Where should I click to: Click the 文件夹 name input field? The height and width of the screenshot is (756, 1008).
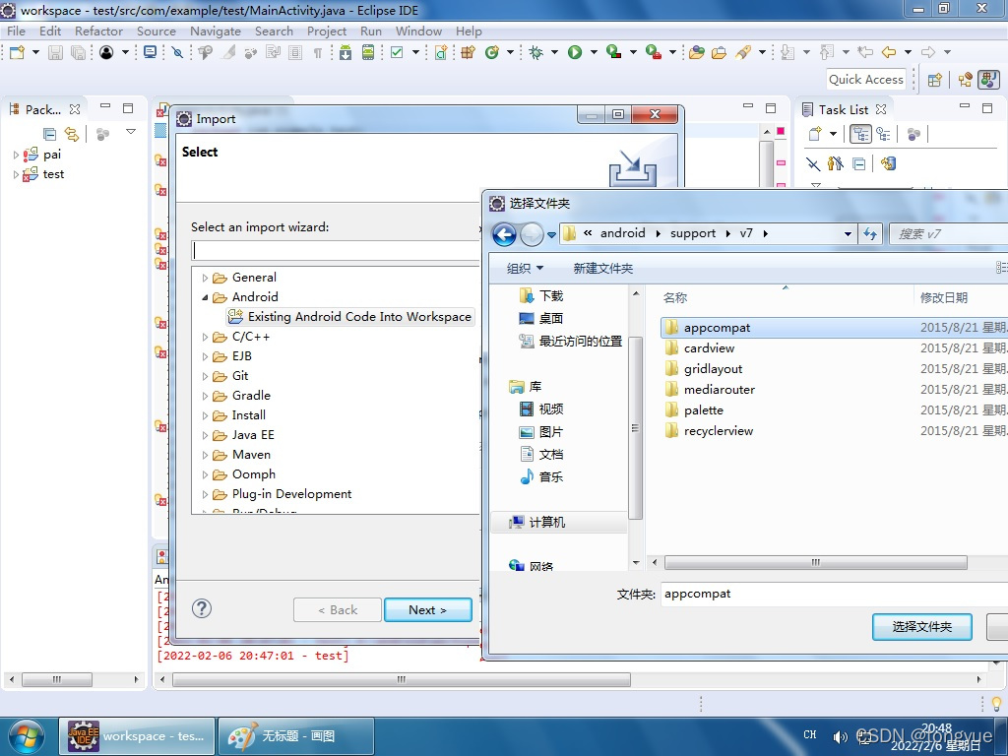(834, 594)
